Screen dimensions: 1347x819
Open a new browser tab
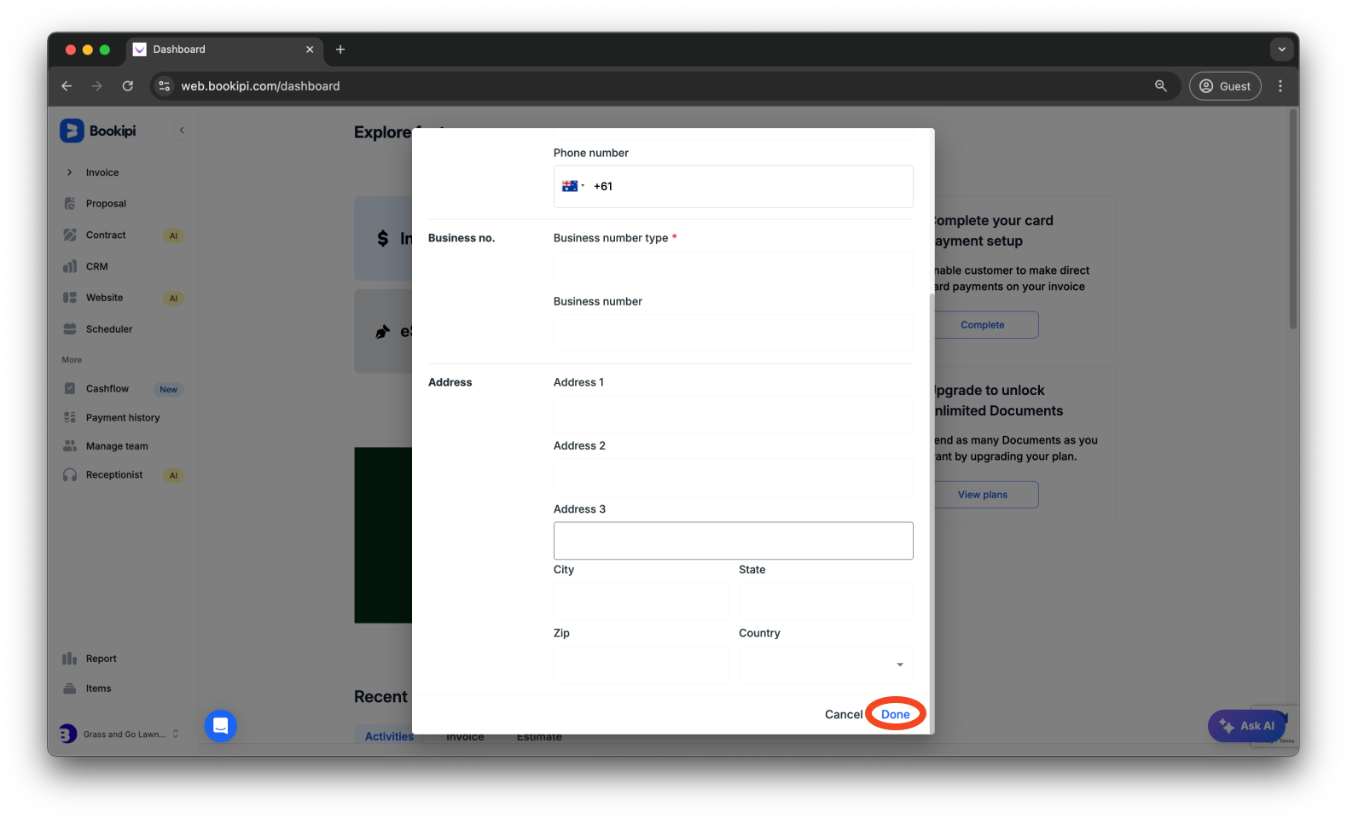340,49
